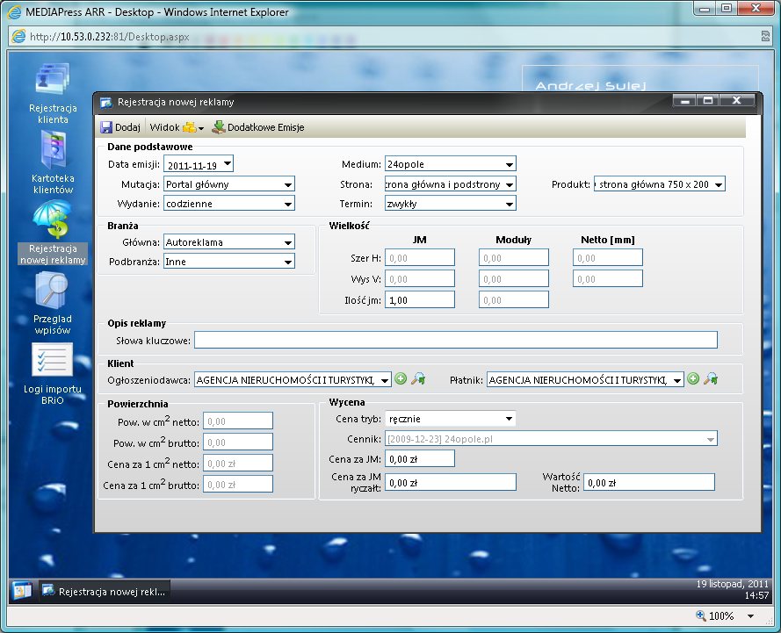Click the Dodaj save icon in toolbar
The width and height of the screenshot is (781, 633).
pos(106,127)
